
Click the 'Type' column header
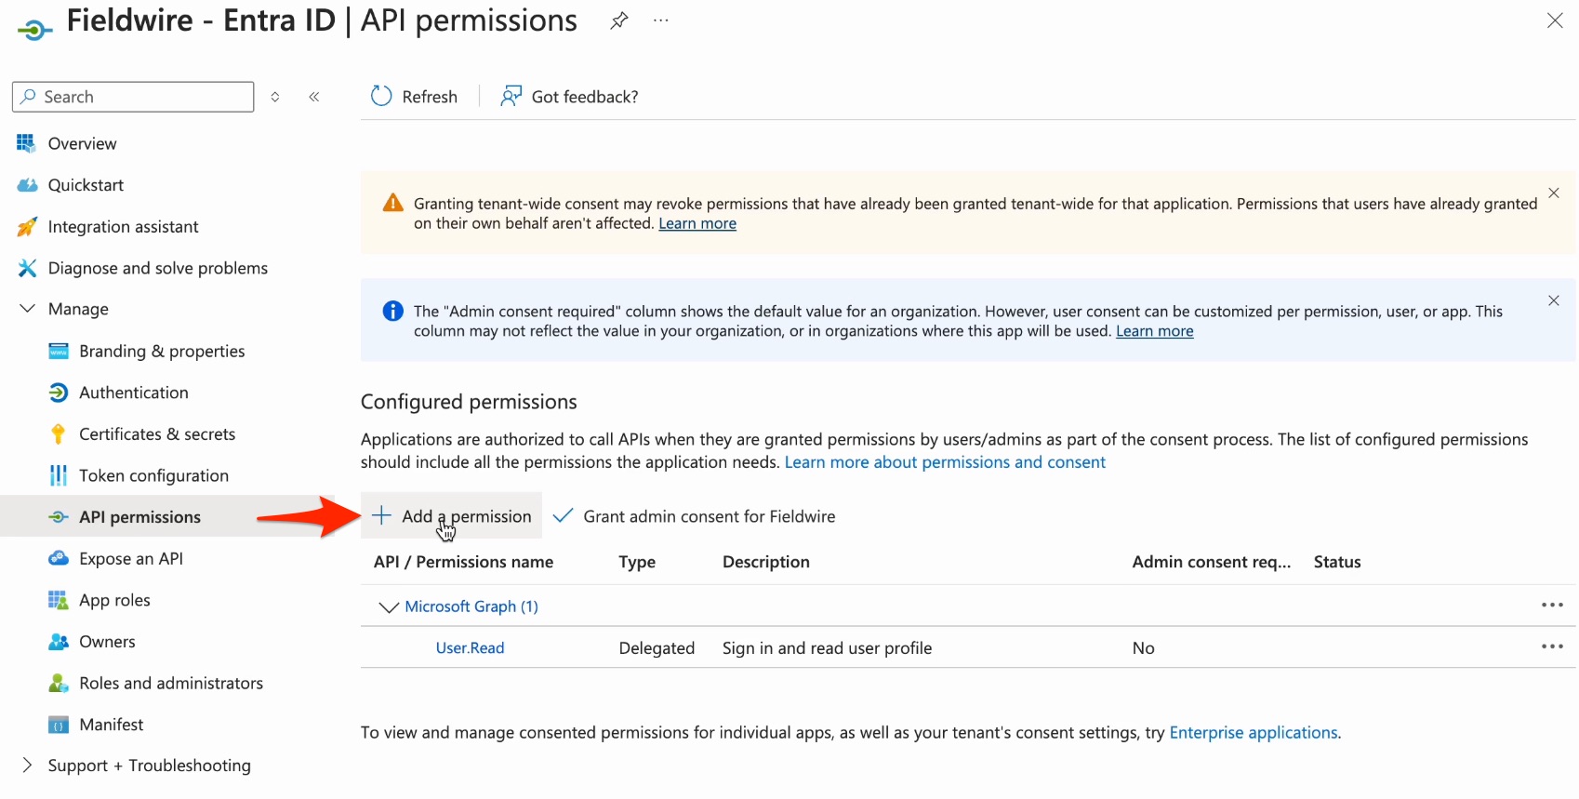click(637, 563)
